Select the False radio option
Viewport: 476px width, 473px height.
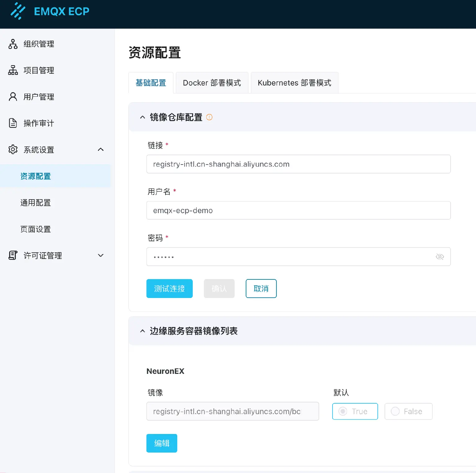395,411
